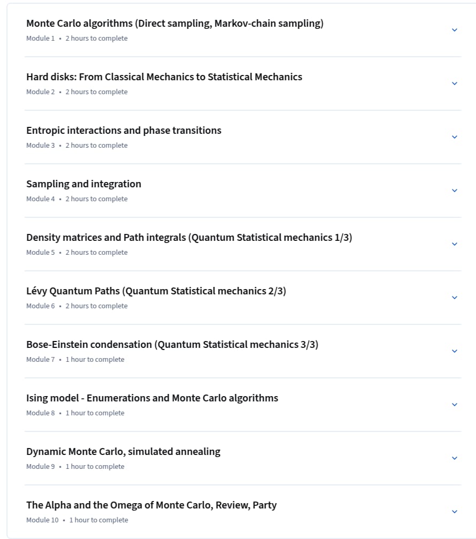This screenshot has width=476, height=539.
Task: Expand the Entropic interactions module chevron
Action: [455, 137]
